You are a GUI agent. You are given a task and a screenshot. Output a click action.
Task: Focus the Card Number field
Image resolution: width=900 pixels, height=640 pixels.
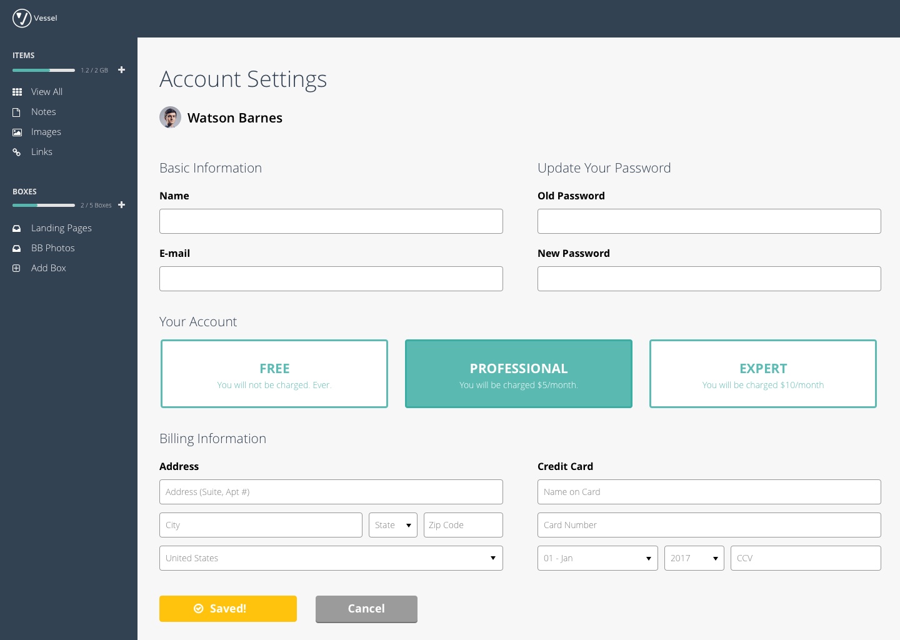click(709, 525)
